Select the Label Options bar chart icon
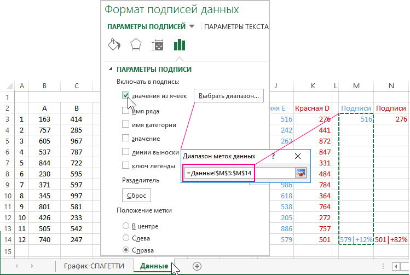This screenshot has width=410, height=275. (180, 45)
